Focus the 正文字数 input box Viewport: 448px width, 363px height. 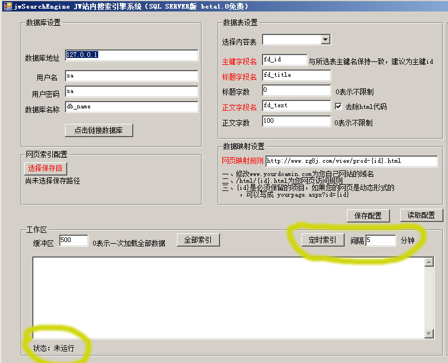point(296,121)
